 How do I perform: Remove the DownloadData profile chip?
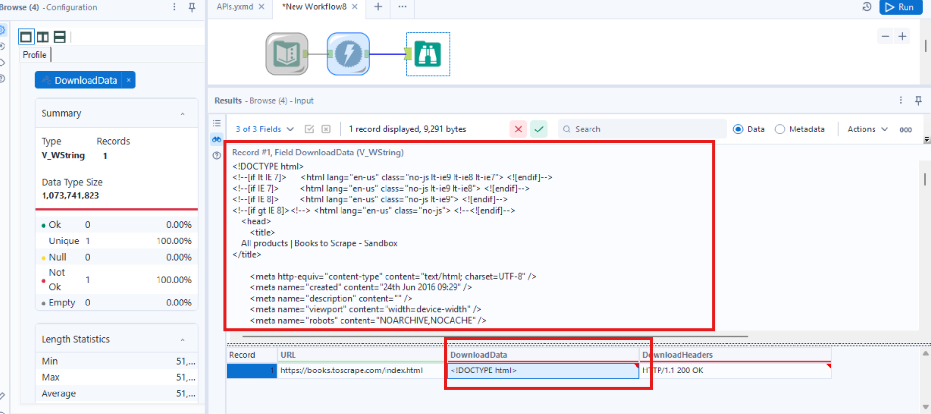click(129, 80)
